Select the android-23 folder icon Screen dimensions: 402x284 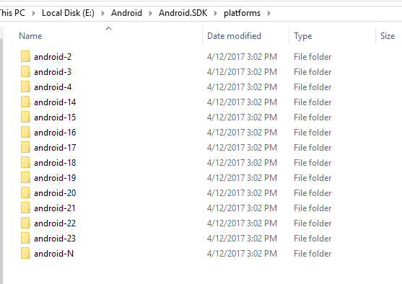tap(25, 238)
